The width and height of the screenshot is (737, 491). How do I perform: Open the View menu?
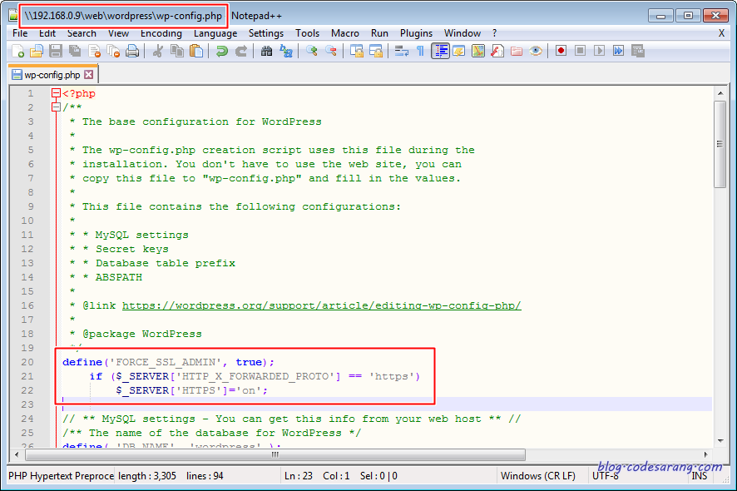coord(118,33)
